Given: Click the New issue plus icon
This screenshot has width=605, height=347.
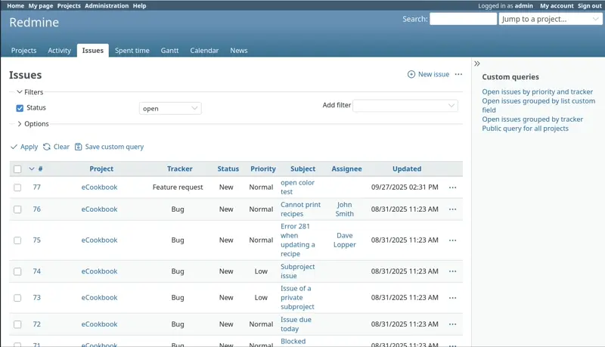Looking at the screenshot, I should [411, 75].
